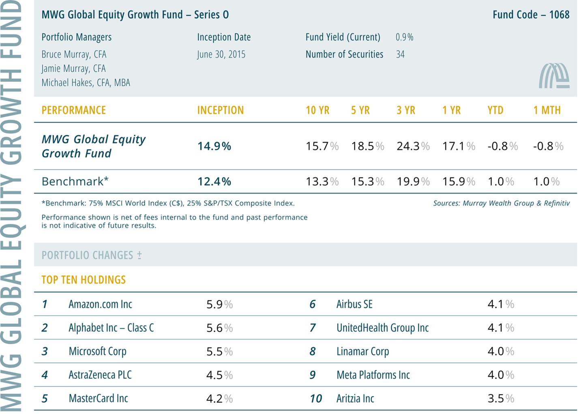Choose the 3 YR column header

point(406,110)
